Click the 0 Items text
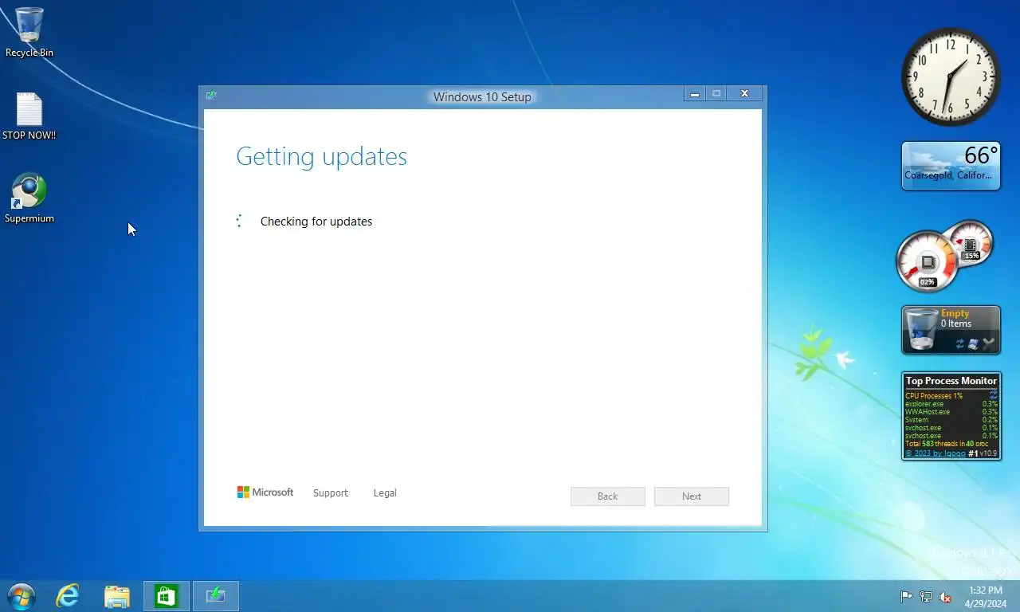Screen dimensions: 1020x612 (956, 324)
